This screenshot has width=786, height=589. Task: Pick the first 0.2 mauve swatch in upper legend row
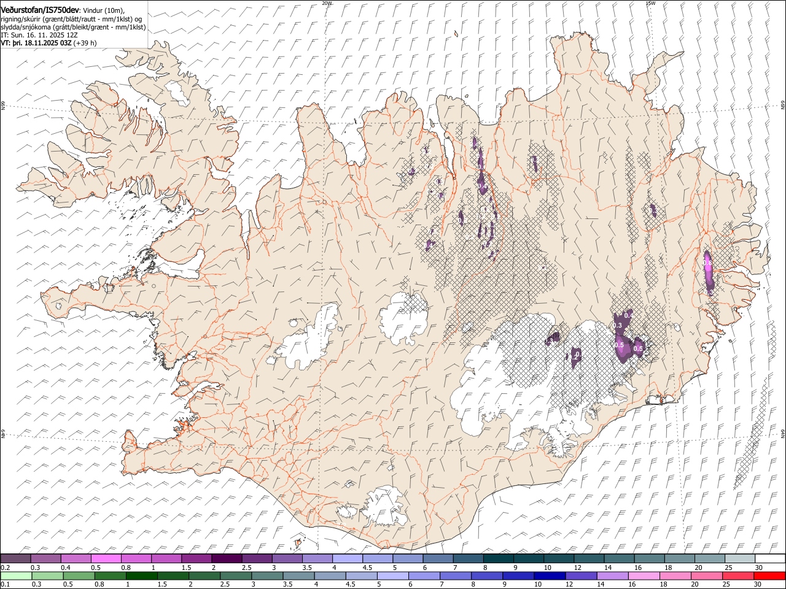click(15, 559)
